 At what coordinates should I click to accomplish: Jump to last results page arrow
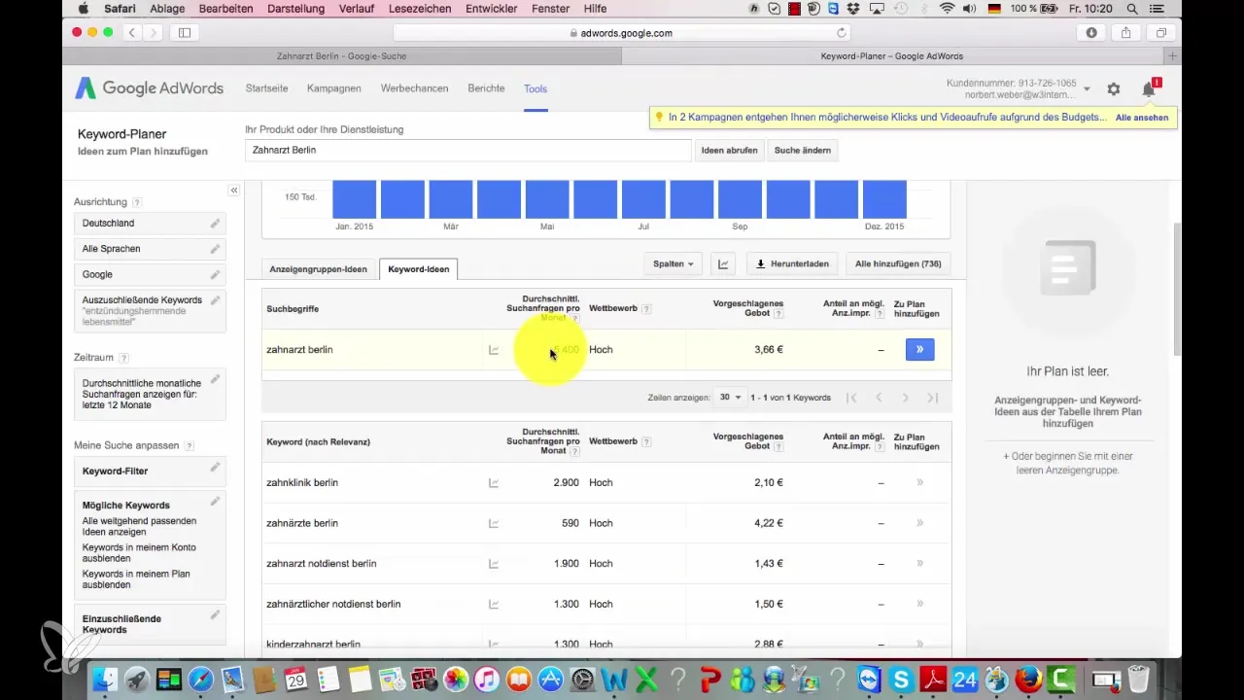pos(933,398)
